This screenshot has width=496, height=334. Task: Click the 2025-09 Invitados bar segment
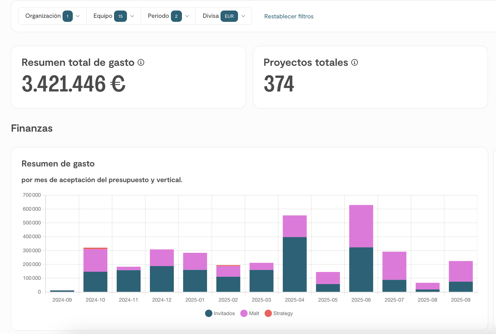pyautogui.click(x=461, y=287)
